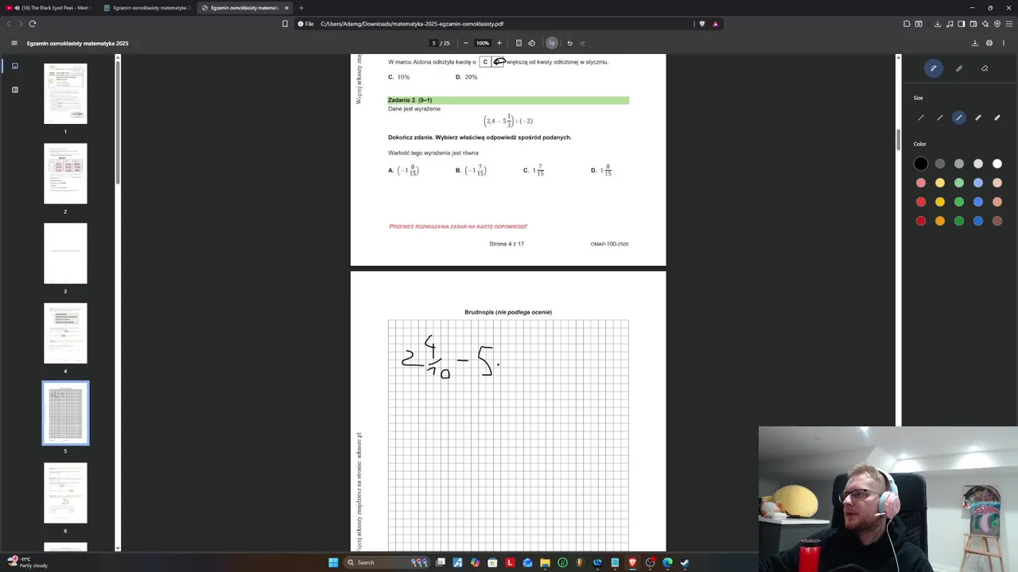Pick the light yellow color swatch

point(940,183)
